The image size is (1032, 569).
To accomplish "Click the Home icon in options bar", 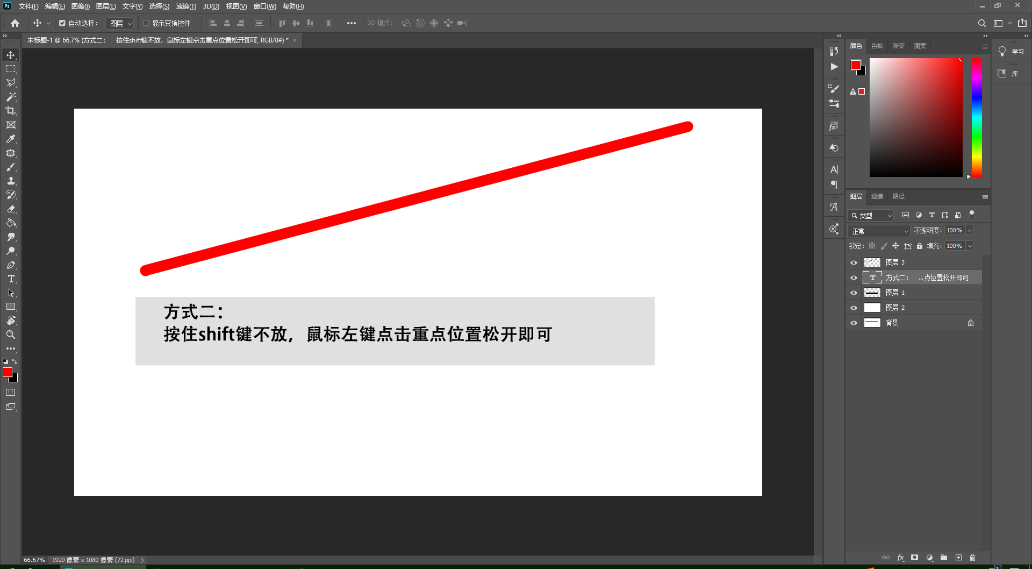I will click(x=15, y=23).
